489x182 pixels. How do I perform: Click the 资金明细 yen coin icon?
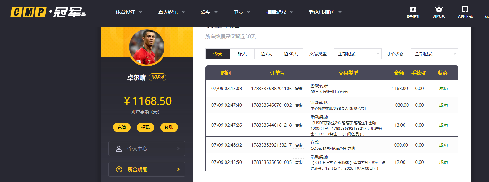coord(119,169)
